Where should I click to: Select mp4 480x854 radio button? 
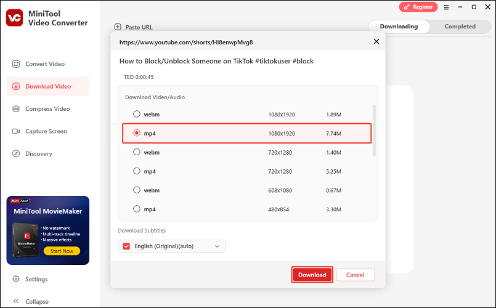(136, 209)
